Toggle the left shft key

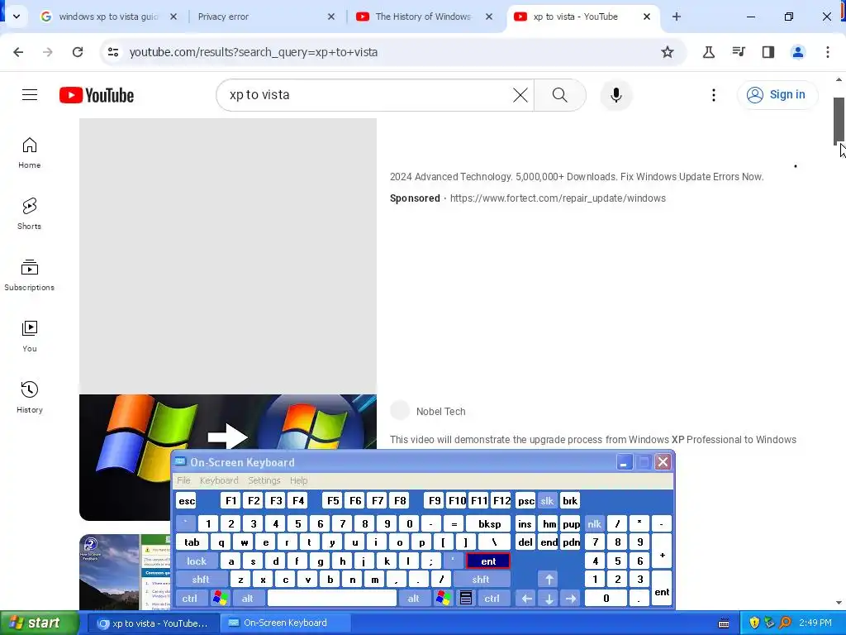[x=201, y=580]
